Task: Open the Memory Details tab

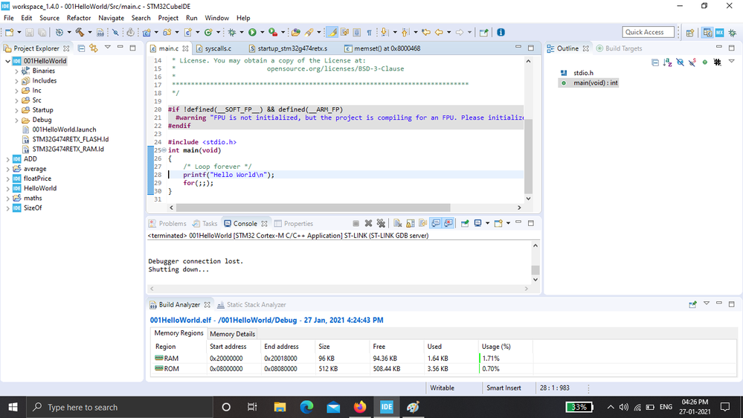Action: [232, 334]
